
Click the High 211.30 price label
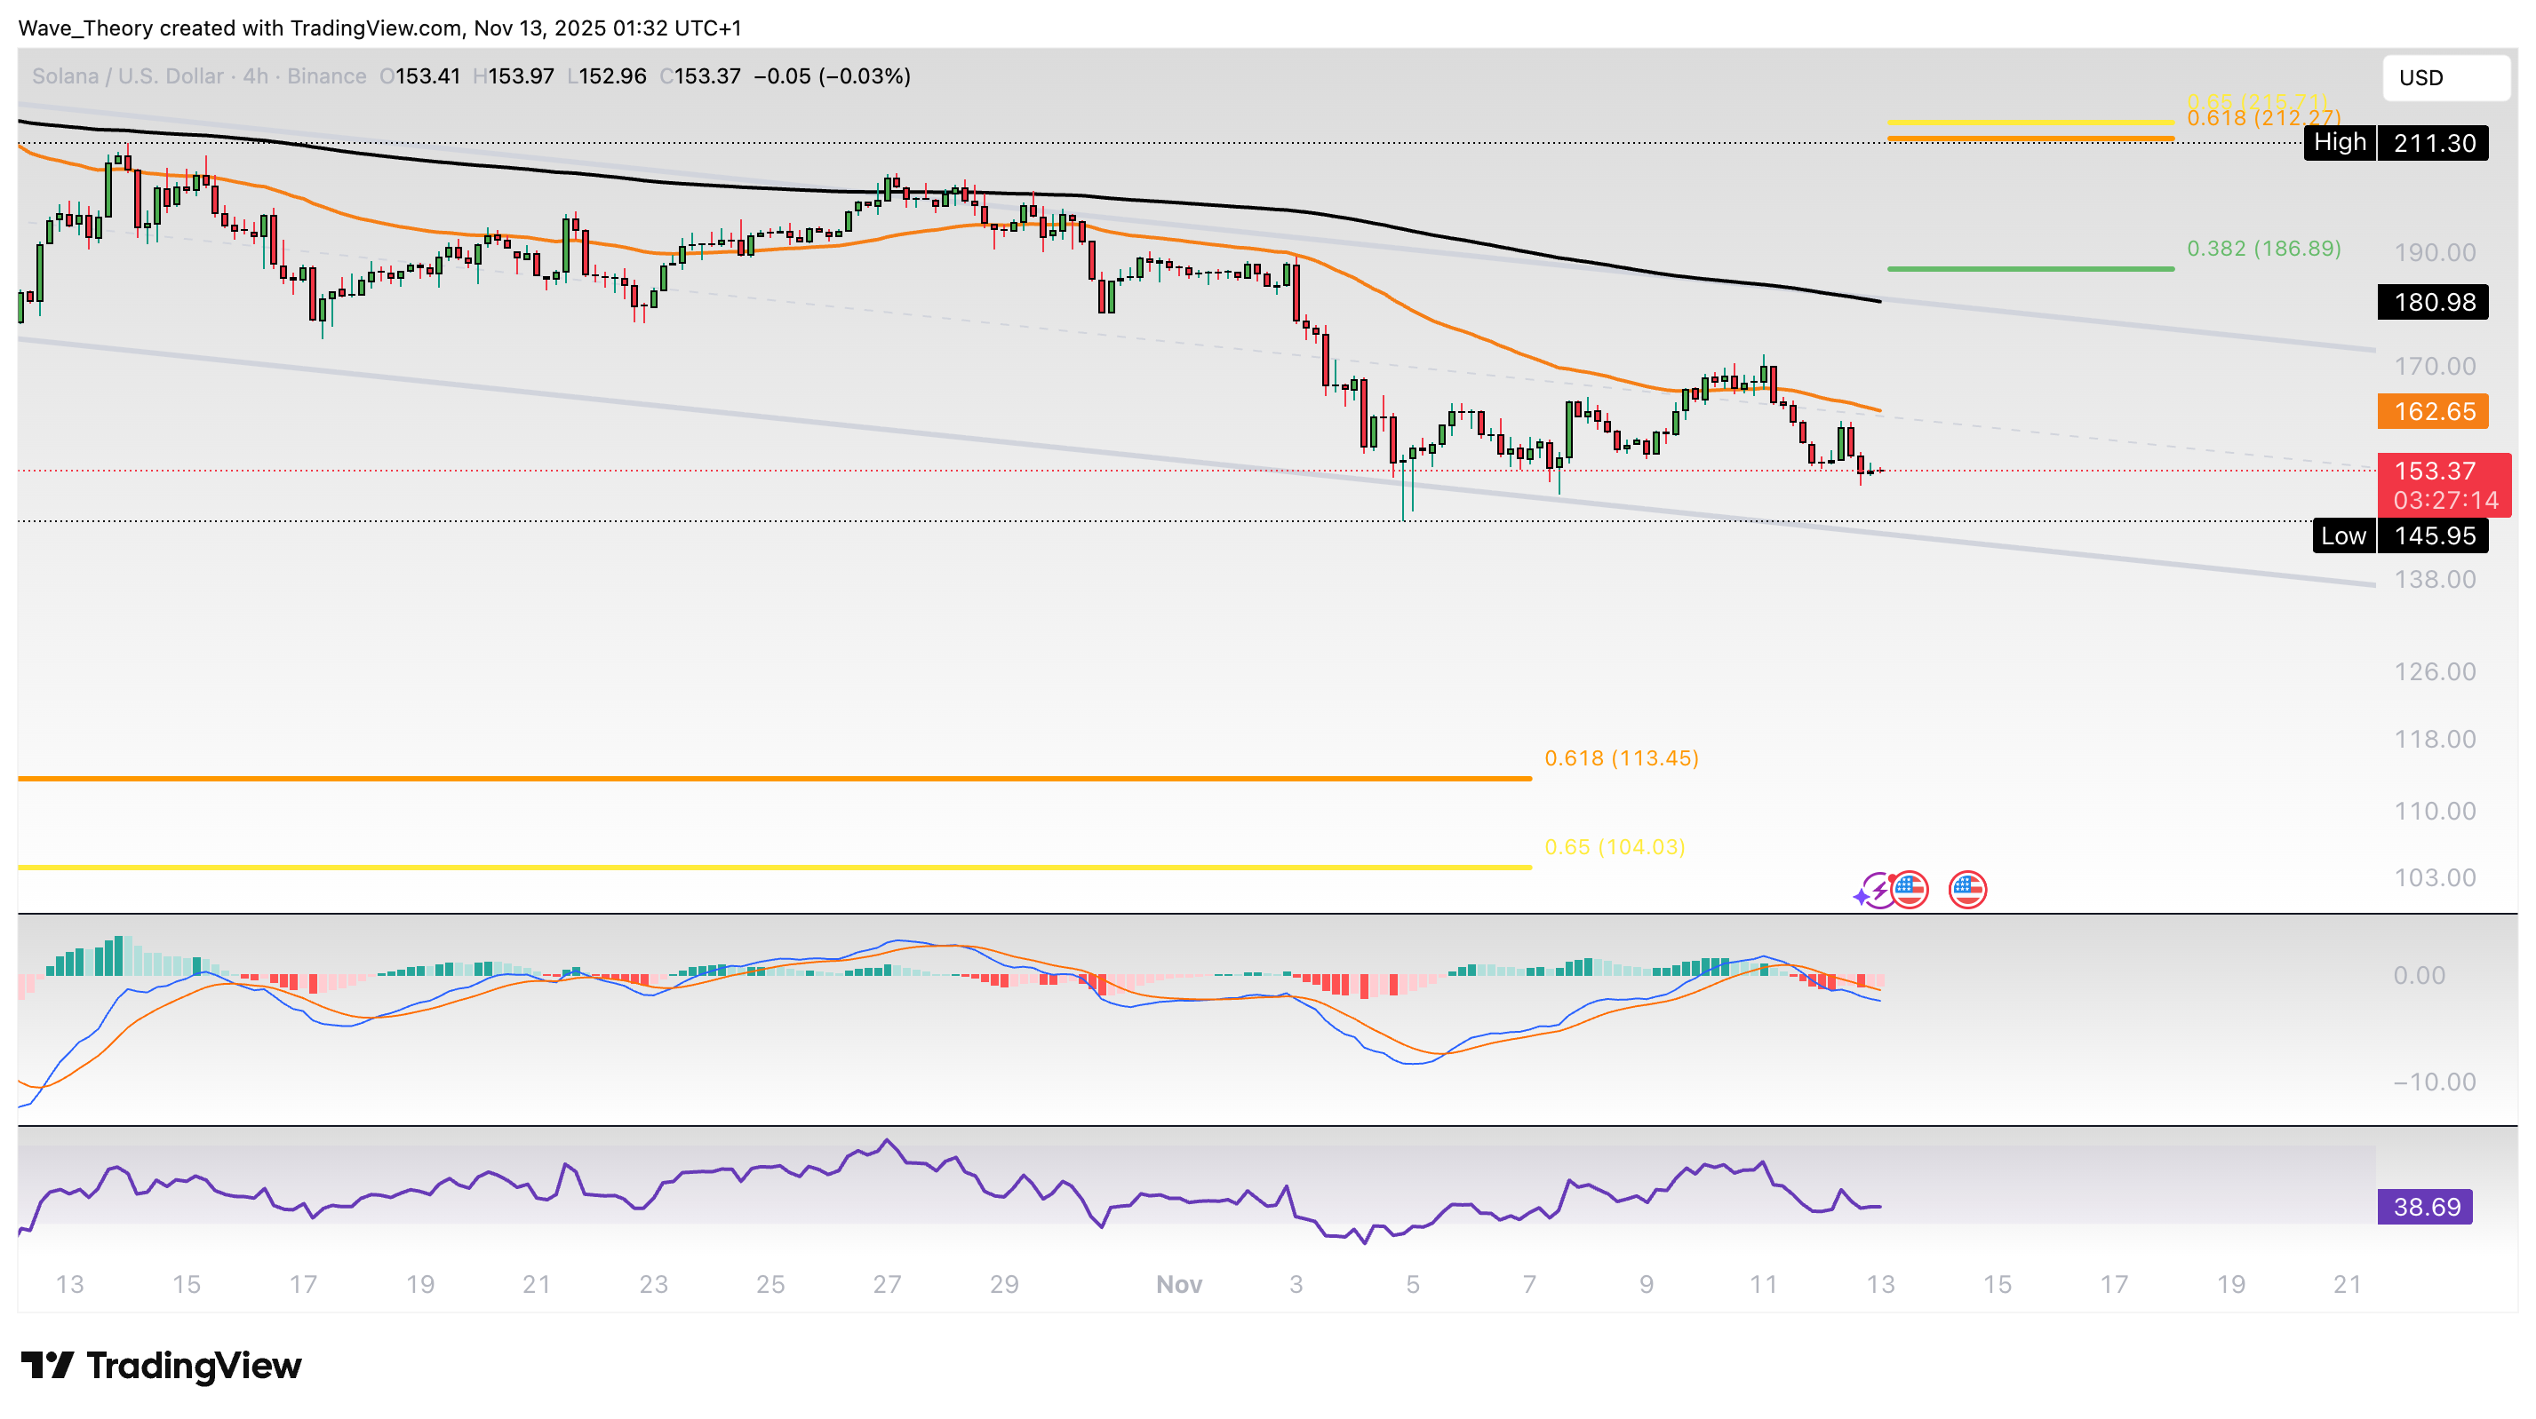click(x=2396, y=143)
